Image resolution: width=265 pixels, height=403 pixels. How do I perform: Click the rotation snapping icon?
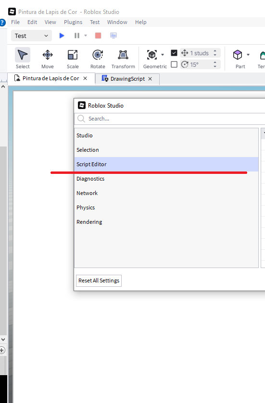click(185, 64)
